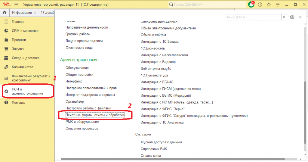Open Склад и доставка section
This screenshot has width=308, height=162.
click(x=26, y=58)
